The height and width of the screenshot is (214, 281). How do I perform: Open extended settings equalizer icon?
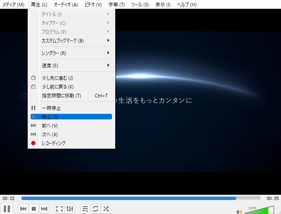(70, 209)
